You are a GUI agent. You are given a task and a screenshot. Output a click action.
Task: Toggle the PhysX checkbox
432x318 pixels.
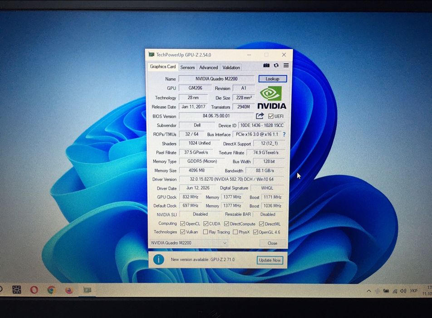click(x=235, y=232)
